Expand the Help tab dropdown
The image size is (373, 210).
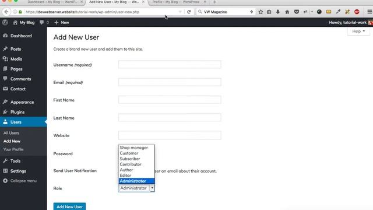358,31
